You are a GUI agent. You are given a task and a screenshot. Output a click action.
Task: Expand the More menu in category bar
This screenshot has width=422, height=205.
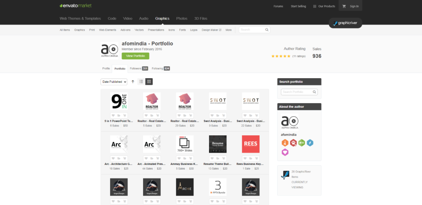[x=229, y=30]
